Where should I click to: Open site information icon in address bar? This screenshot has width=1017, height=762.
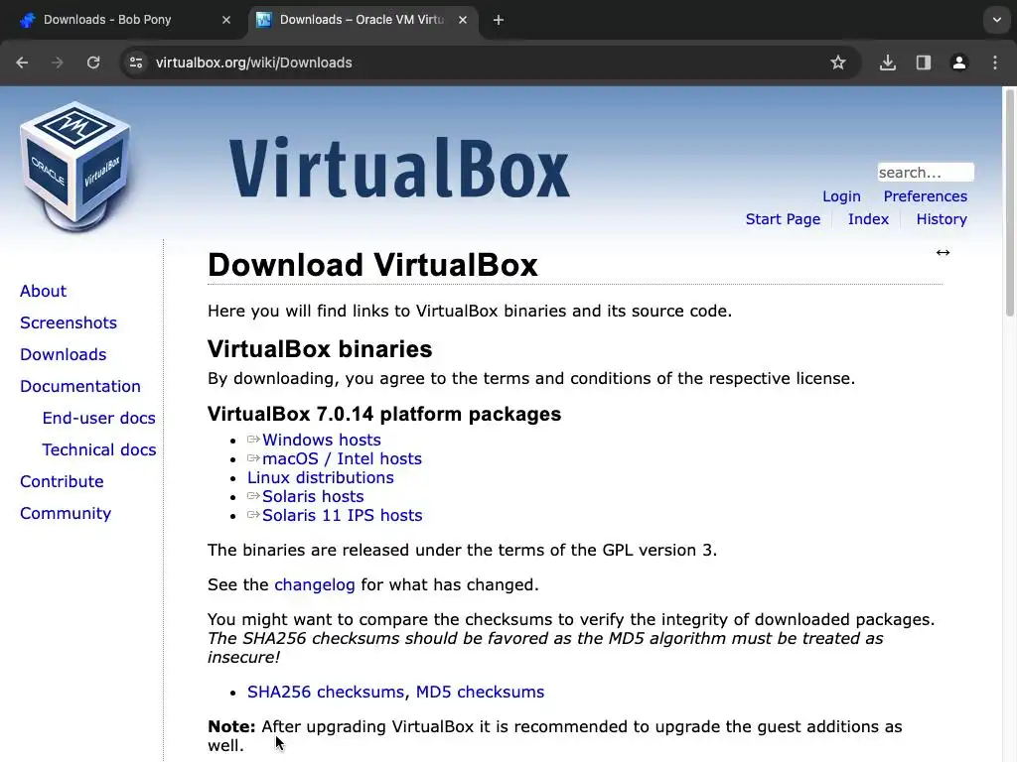point(136,63)
